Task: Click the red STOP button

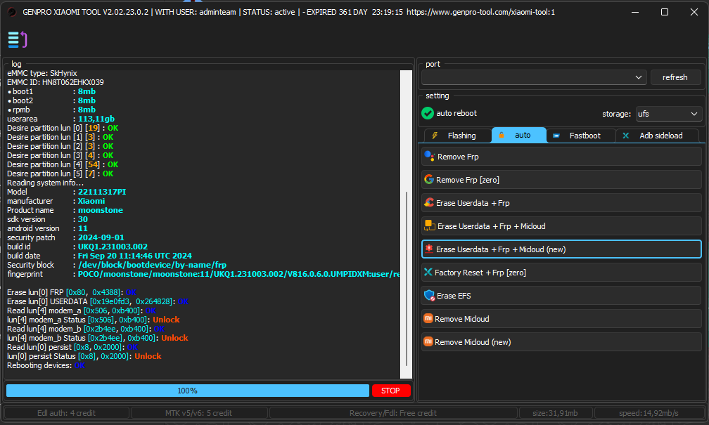Action: coord(391,391)
